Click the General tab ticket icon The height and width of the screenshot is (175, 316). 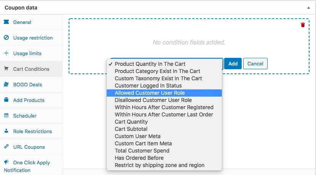6,22
